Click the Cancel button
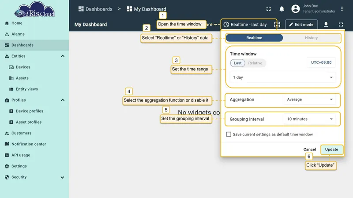The image size is (353, 198). pyautogui.click(x=310, y=150)
